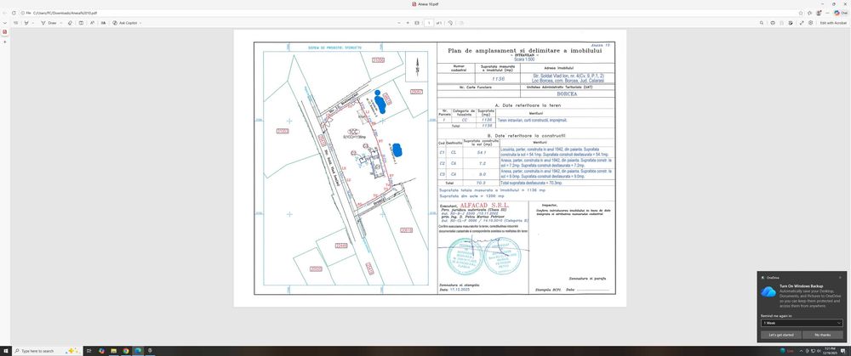The height and width of the screenshot is (356, 851).
Task: Open PDF settings gear icon
Action: (810, 23)
